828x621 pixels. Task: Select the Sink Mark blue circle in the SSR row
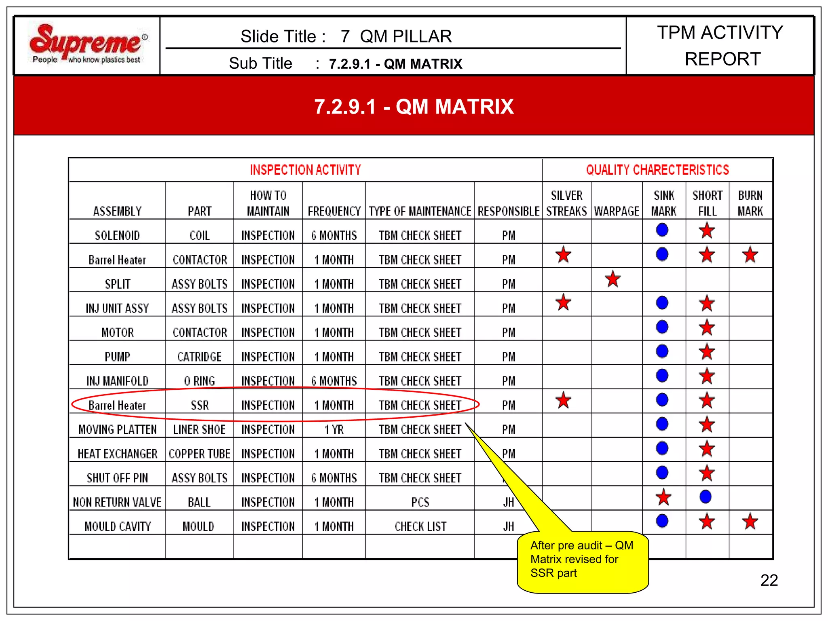pos(662,399)
